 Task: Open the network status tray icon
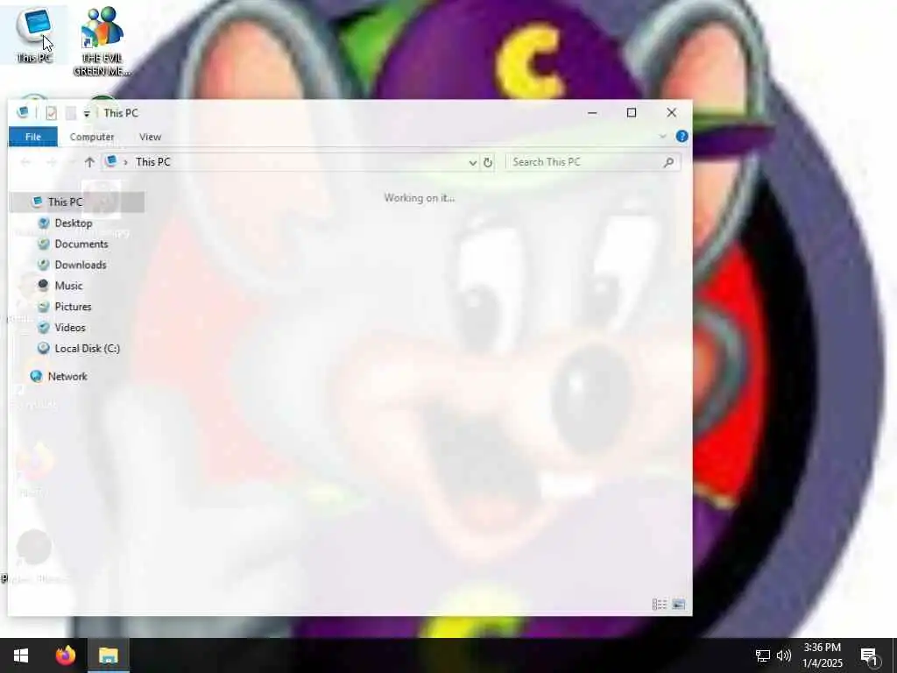pyautogui.click(x=763, y=655)
